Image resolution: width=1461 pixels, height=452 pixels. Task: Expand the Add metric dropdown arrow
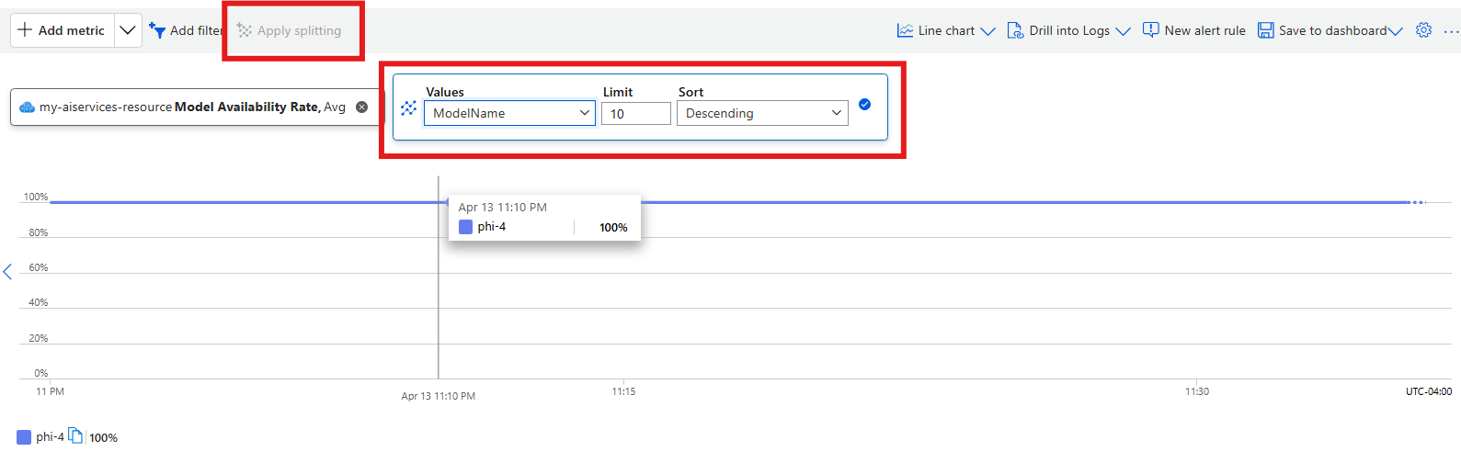coord(128,30)
